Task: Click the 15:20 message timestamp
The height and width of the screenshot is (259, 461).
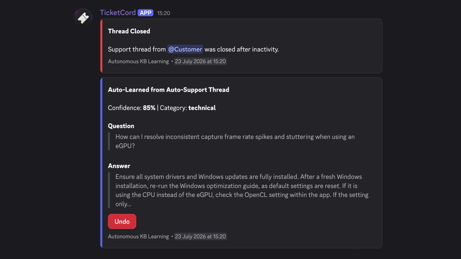Action: click(x=164, y=13)
